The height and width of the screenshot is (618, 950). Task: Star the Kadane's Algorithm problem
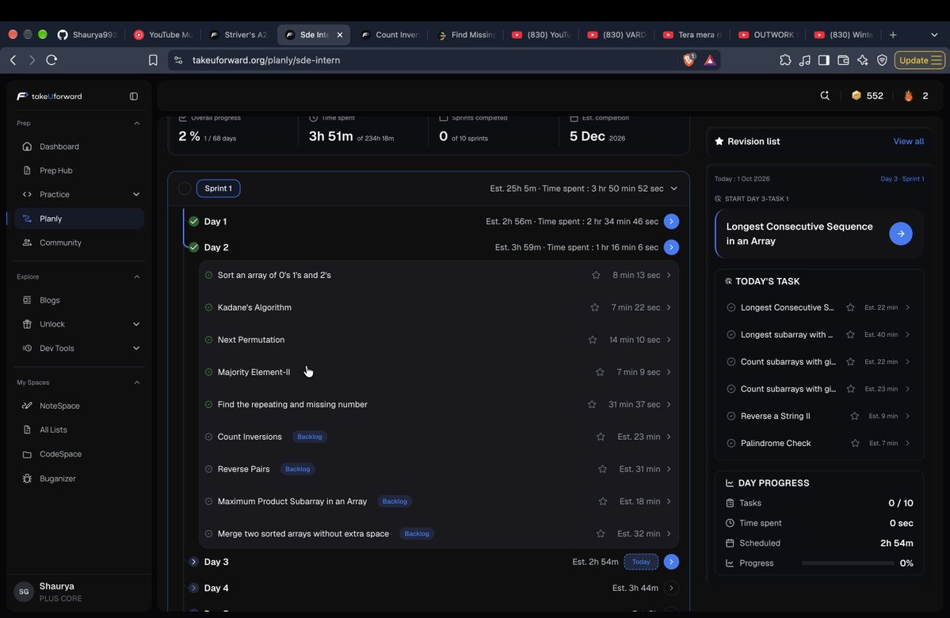coord(595,307)
